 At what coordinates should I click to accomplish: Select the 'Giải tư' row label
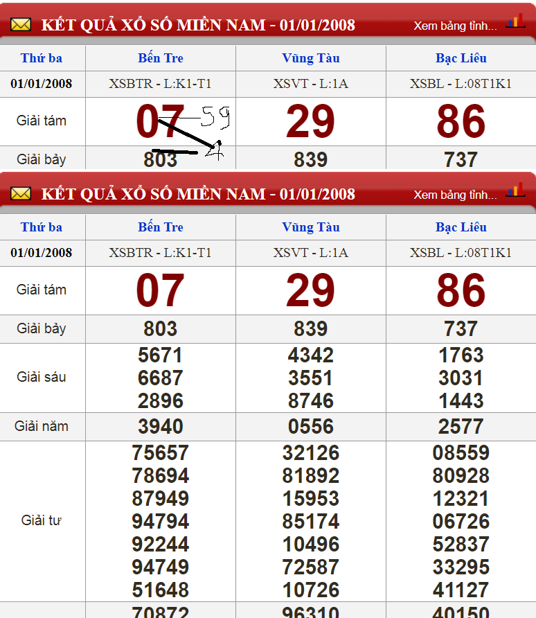click(x=42, y=520)
